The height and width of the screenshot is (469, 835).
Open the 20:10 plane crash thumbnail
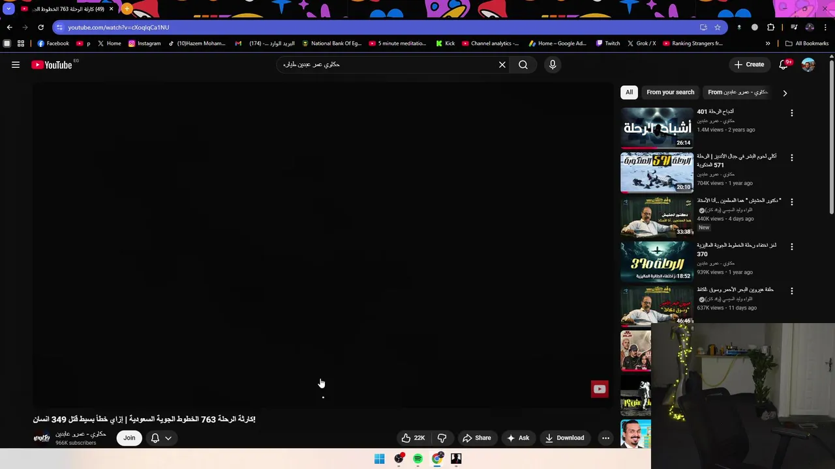coord(657,173)
